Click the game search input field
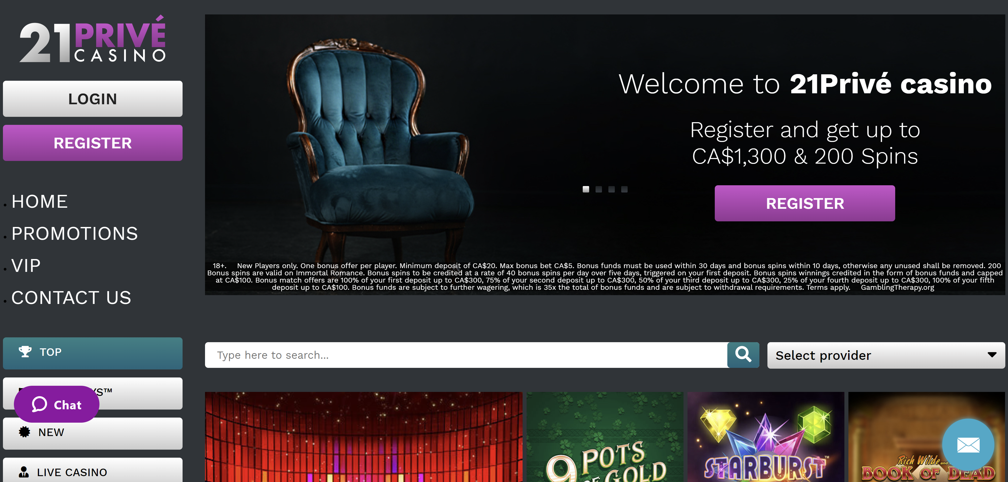Screen dimensions: 1008x482 tap(466, 355)
